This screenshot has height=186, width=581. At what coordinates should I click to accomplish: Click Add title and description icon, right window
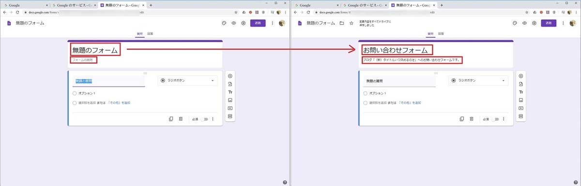pyautogui.click(x=520, y=92)
